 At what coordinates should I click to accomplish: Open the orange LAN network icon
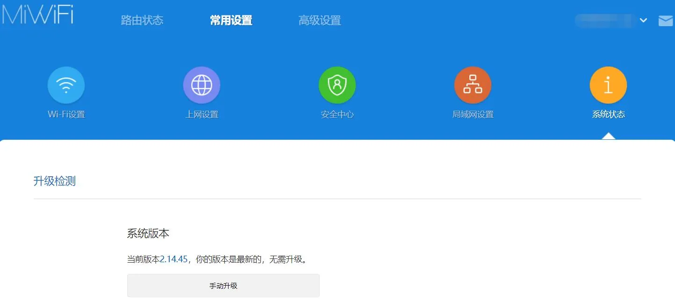(473, 85)
